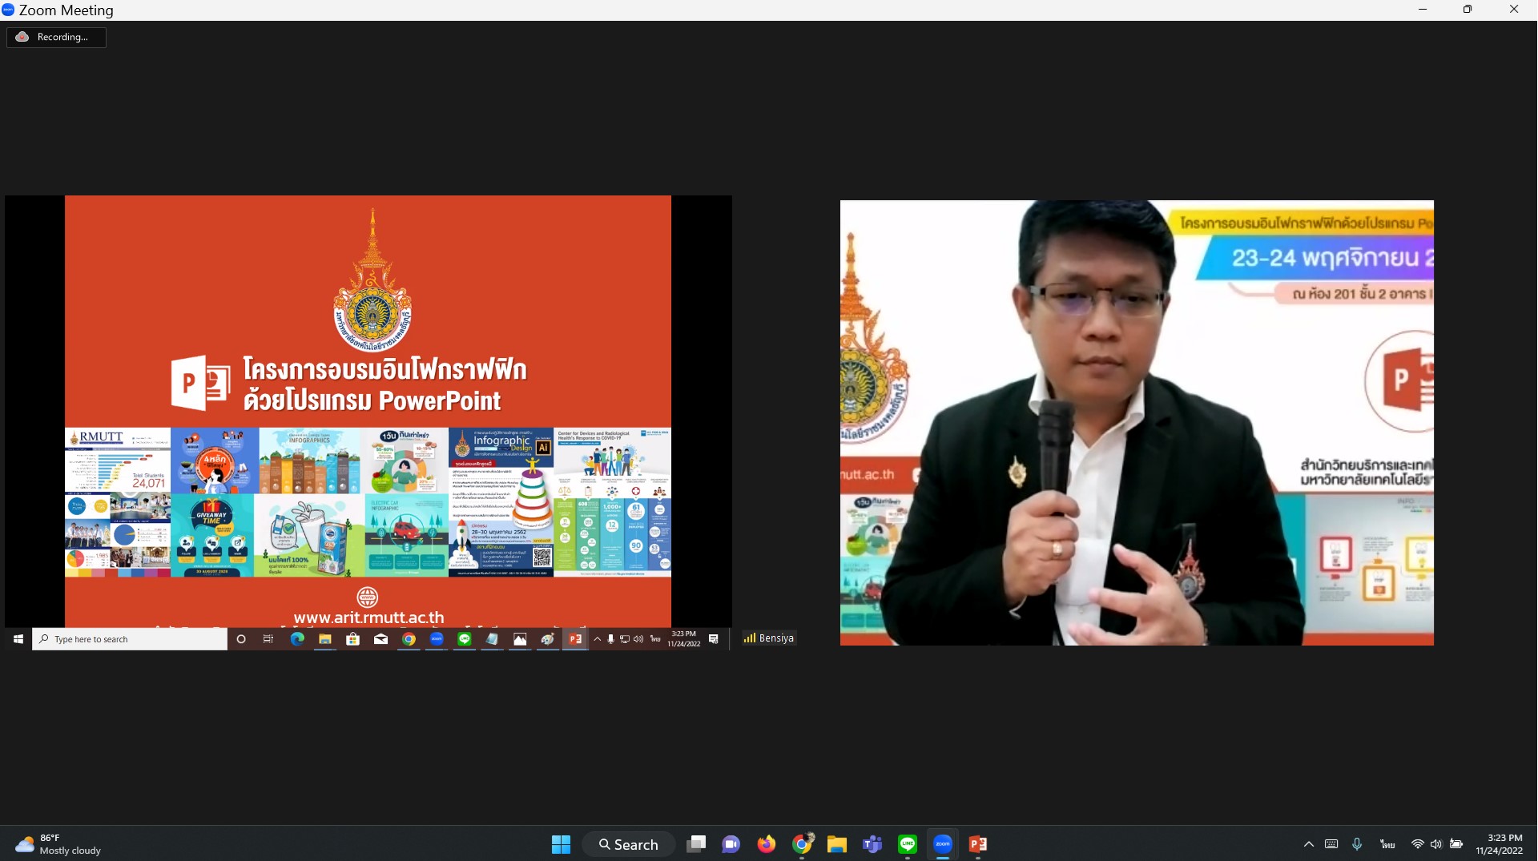The height and width of the screenshot is (861, 1538).
Task: Click LINE icon in shared screen taskbar
Action: 465,639
